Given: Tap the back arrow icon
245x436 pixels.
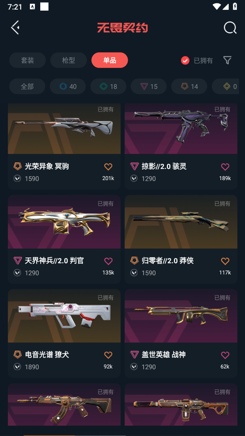Looking at the screenshot, I should [15, 28].
